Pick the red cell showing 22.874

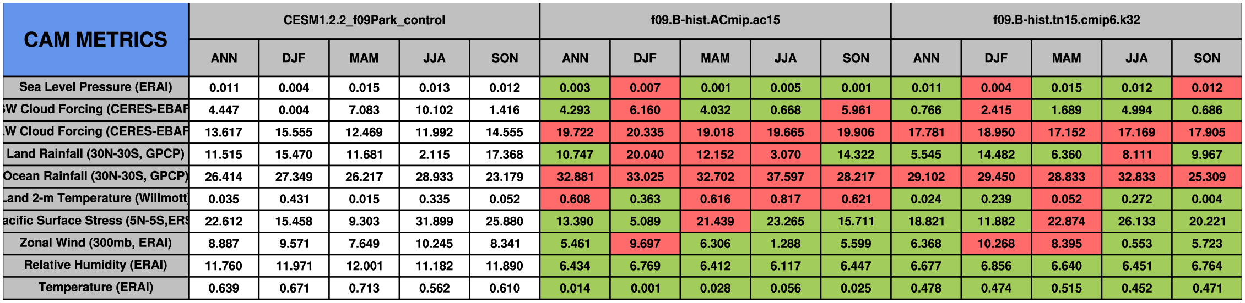[1066, 222]
